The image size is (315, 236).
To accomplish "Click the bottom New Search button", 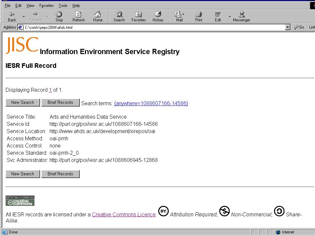I will [23, 174].
